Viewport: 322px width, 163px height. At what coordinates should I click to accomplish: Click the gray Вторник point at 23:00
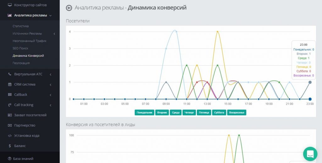pos(310,82)
